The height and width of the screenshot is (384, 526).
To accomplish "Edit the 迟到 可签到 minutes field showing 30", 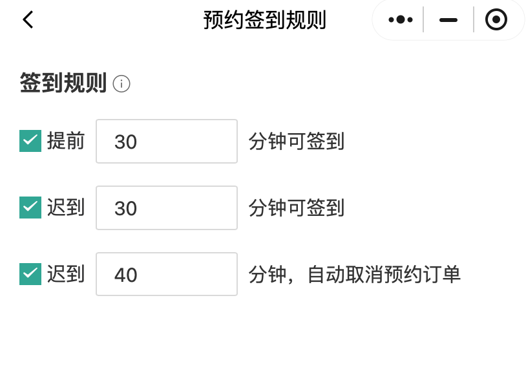I will coord(167,208).
